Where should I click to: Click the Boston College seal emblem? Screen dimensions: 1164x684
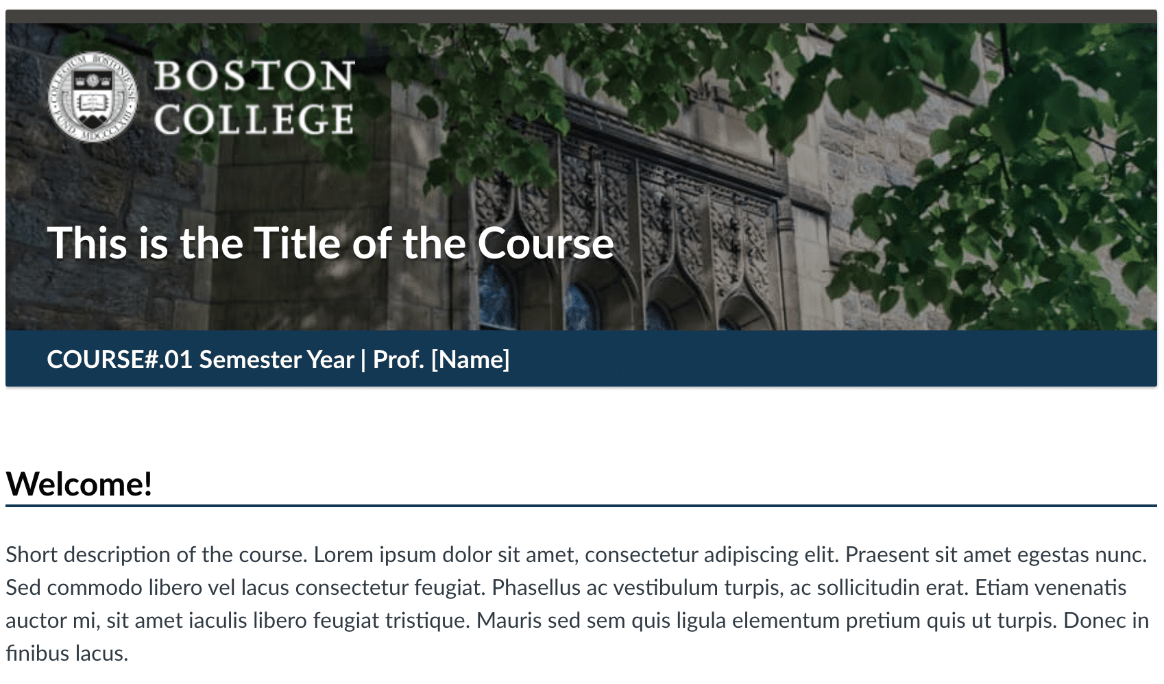click(x=93, y=97)
